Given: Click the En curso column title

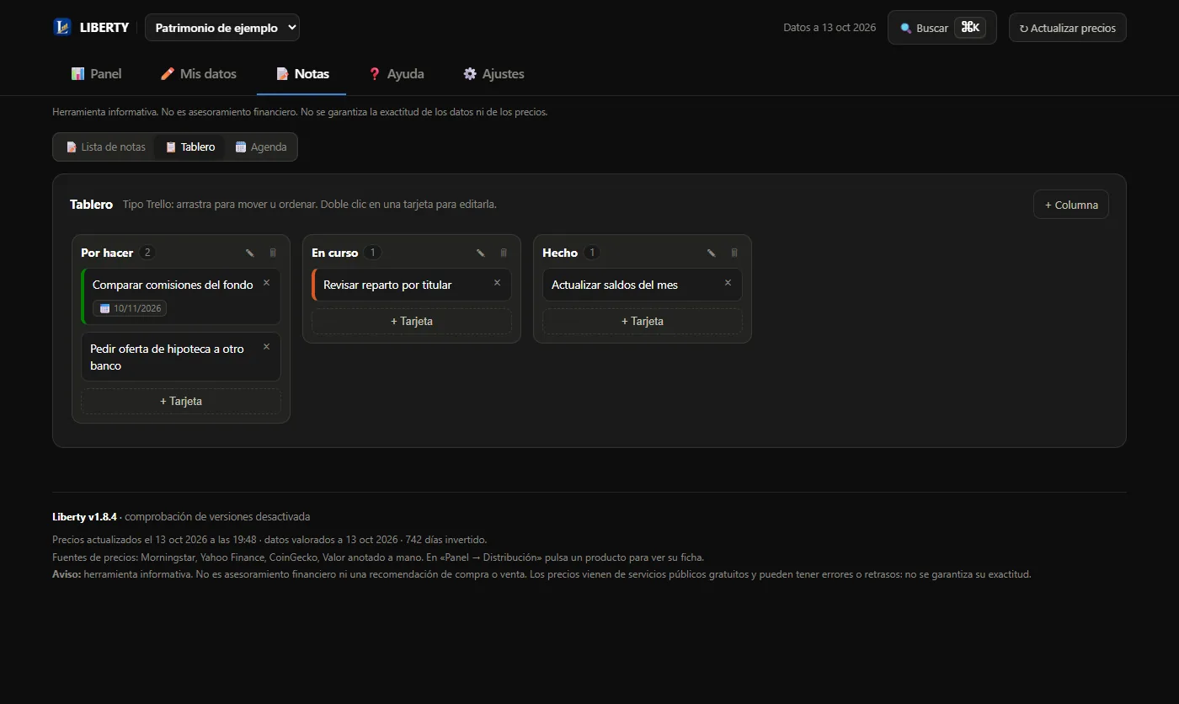Looking at the screenshot, I should click(334, 253).
